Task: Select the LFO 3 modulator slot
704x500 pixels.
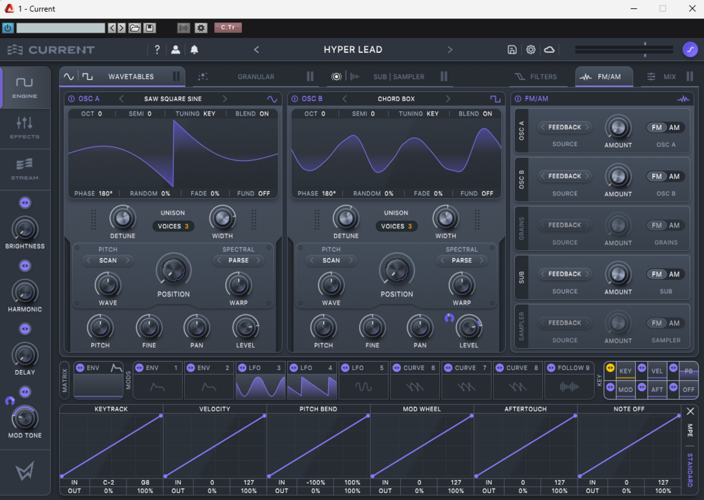Action: coord(261,380)
